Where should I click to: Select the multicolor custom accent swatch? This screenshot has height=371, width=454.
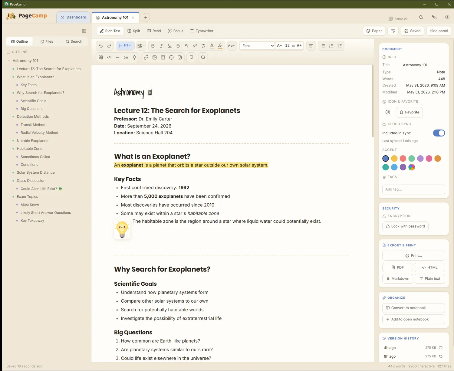(412, 167)
